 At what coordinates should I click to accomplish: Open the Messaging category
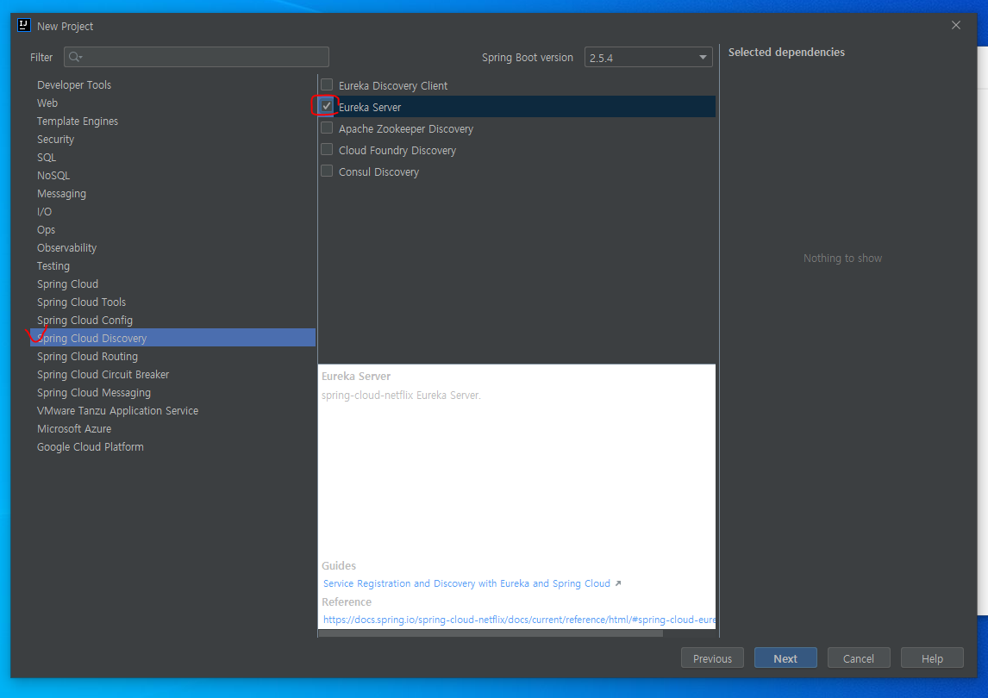point(62,193)
